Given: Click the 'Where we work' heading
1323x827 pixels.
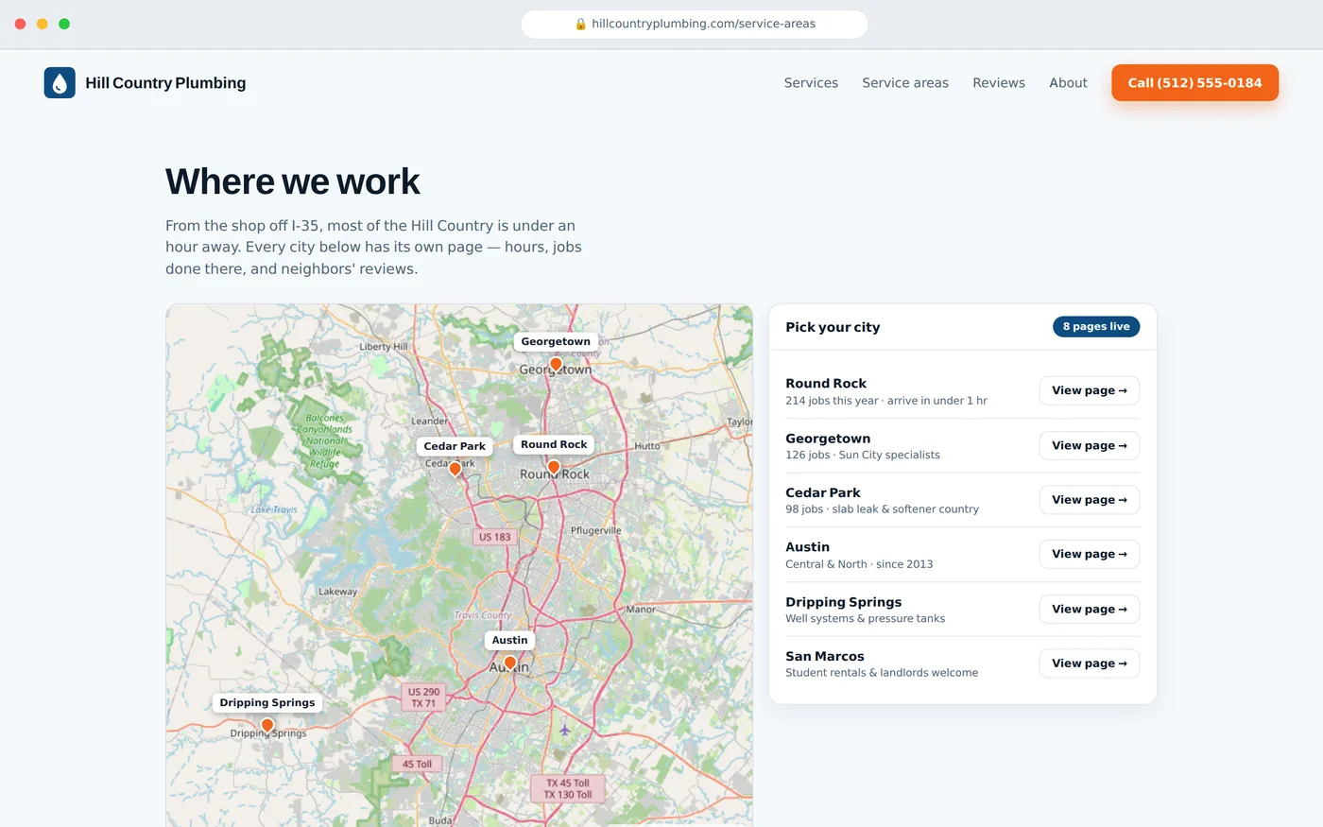Looking at the screenshot, I should [293, 181].
